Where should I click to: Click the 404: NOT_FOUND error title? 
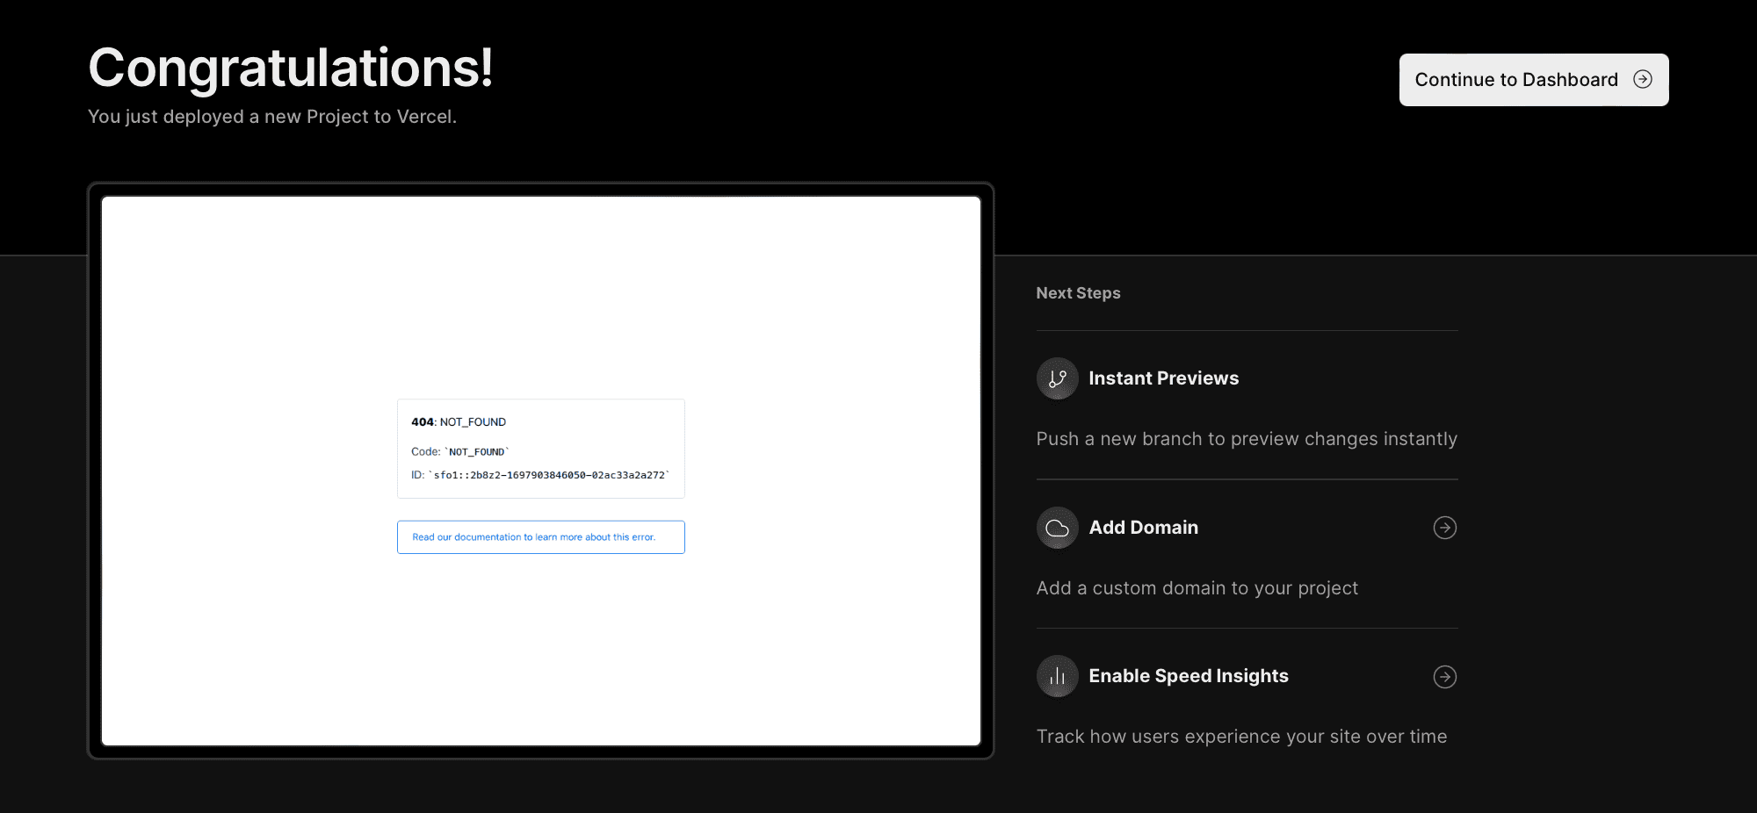(x=459, y=422)
